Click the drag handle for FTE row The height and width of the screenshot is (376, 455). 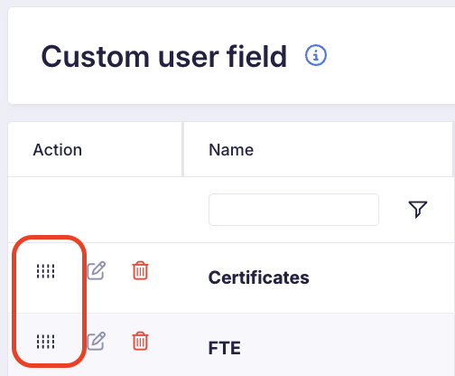click(x=46, y=342)
